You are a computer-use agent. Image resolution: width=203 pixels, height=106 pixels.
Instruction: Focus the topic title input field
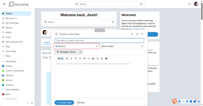99,40
